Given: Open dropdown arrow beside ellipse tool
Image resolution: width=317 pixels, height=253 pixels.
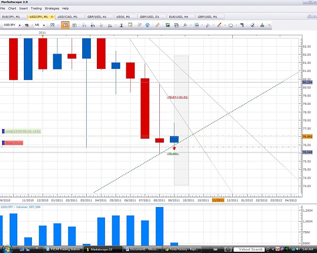Looking at the screenshot, I should pos(236,25).
